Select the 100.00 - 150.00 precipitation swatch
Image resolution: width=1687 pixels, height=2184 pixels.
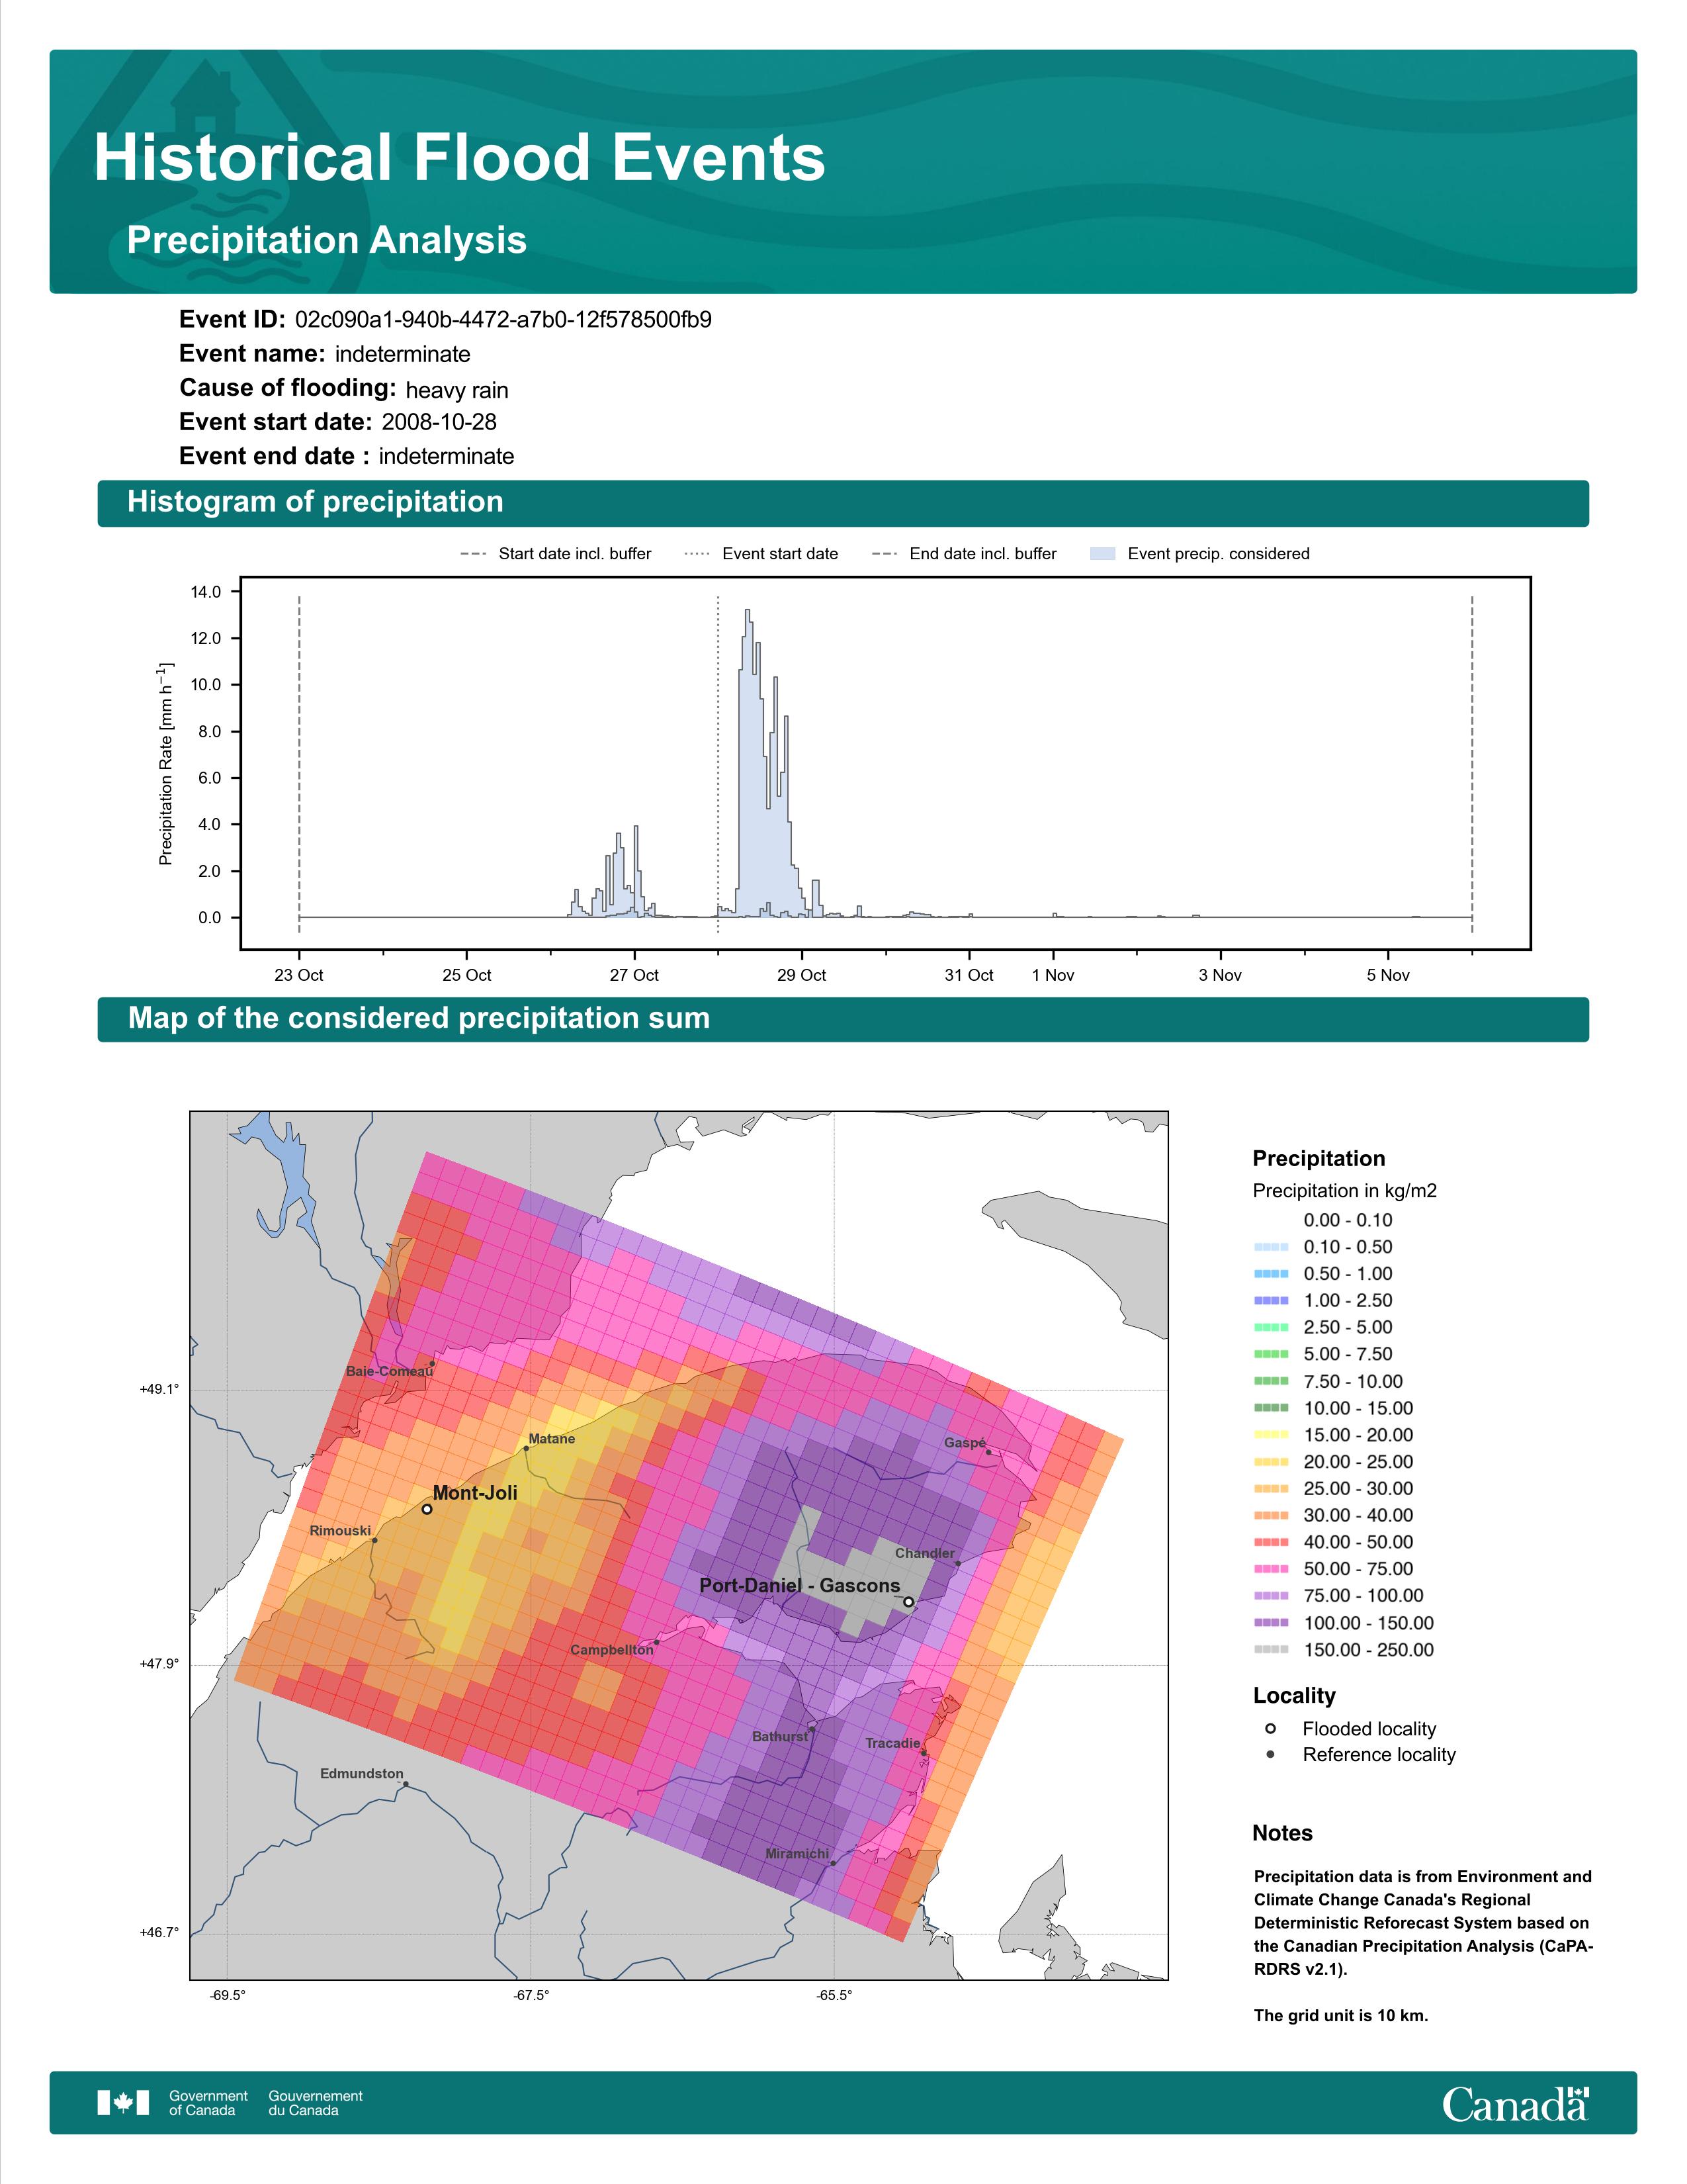tap(1272, 1623)
